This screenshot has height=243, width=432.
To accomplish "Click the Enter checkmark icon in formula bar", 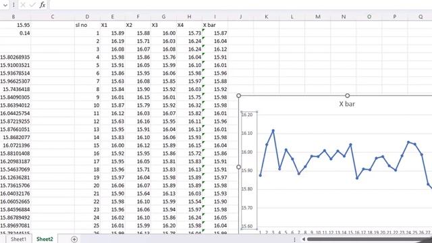I will click(32, 5).
